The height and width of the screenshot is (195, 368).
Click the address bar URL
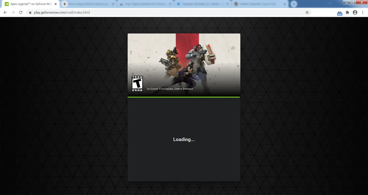[x=62, y=12]
